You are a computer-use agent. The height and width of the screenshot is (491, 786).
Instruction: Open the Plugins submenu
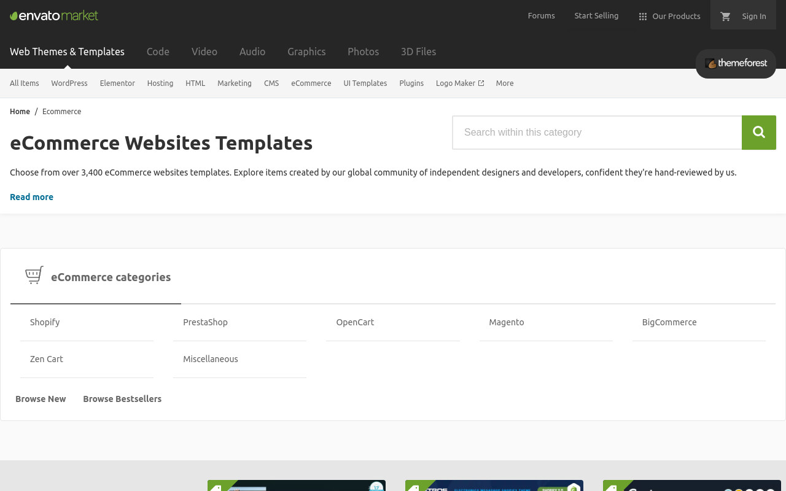pos(411,83)
